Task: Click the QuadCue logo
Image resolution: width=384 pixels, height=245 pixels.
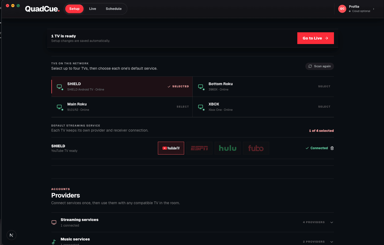Action: 42,9
